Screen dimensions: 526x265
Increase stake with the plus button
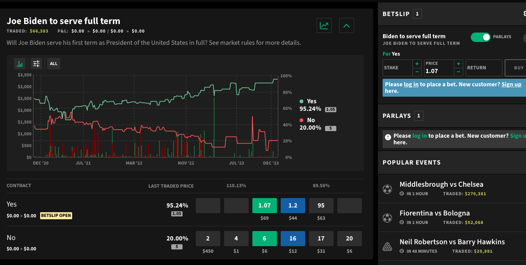pyautogui.click(x=417, y=64)
